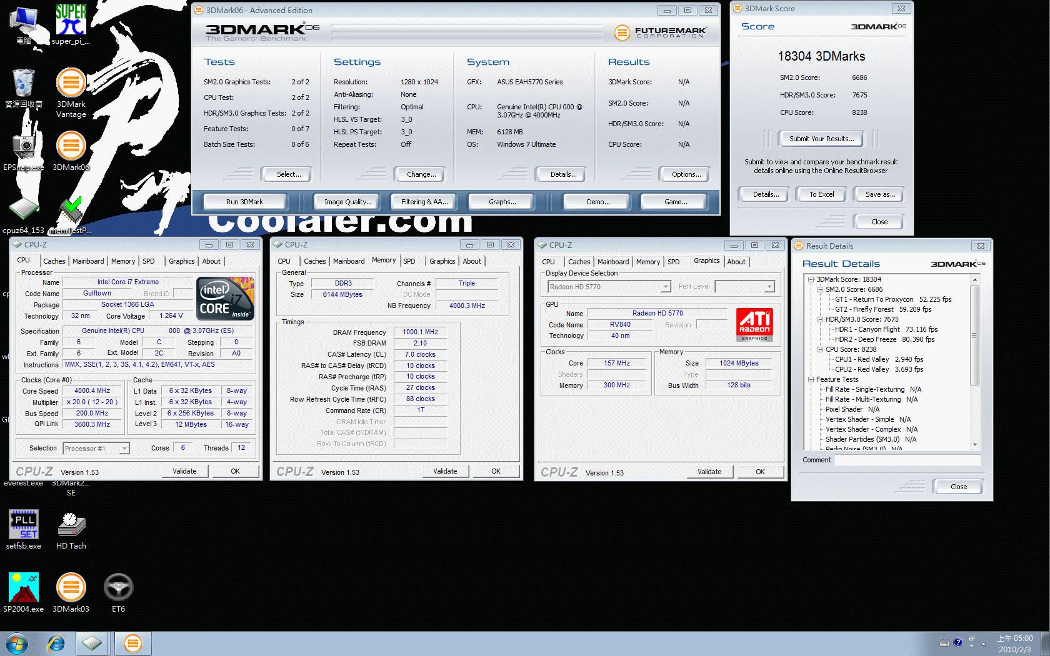
Task: Open Memory tab in Graphics CPU-Z window
Action: tap(648, 262)
